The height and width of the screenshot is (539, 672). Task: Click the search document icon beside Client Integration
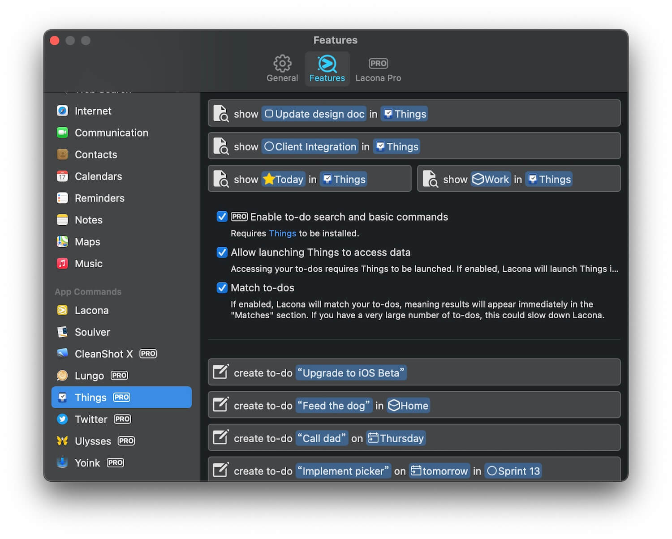pos(221,146)
